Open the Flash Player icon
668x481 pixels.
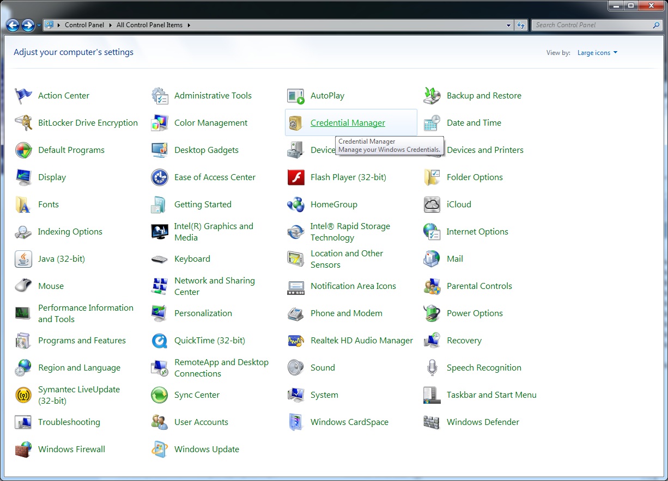295,177
